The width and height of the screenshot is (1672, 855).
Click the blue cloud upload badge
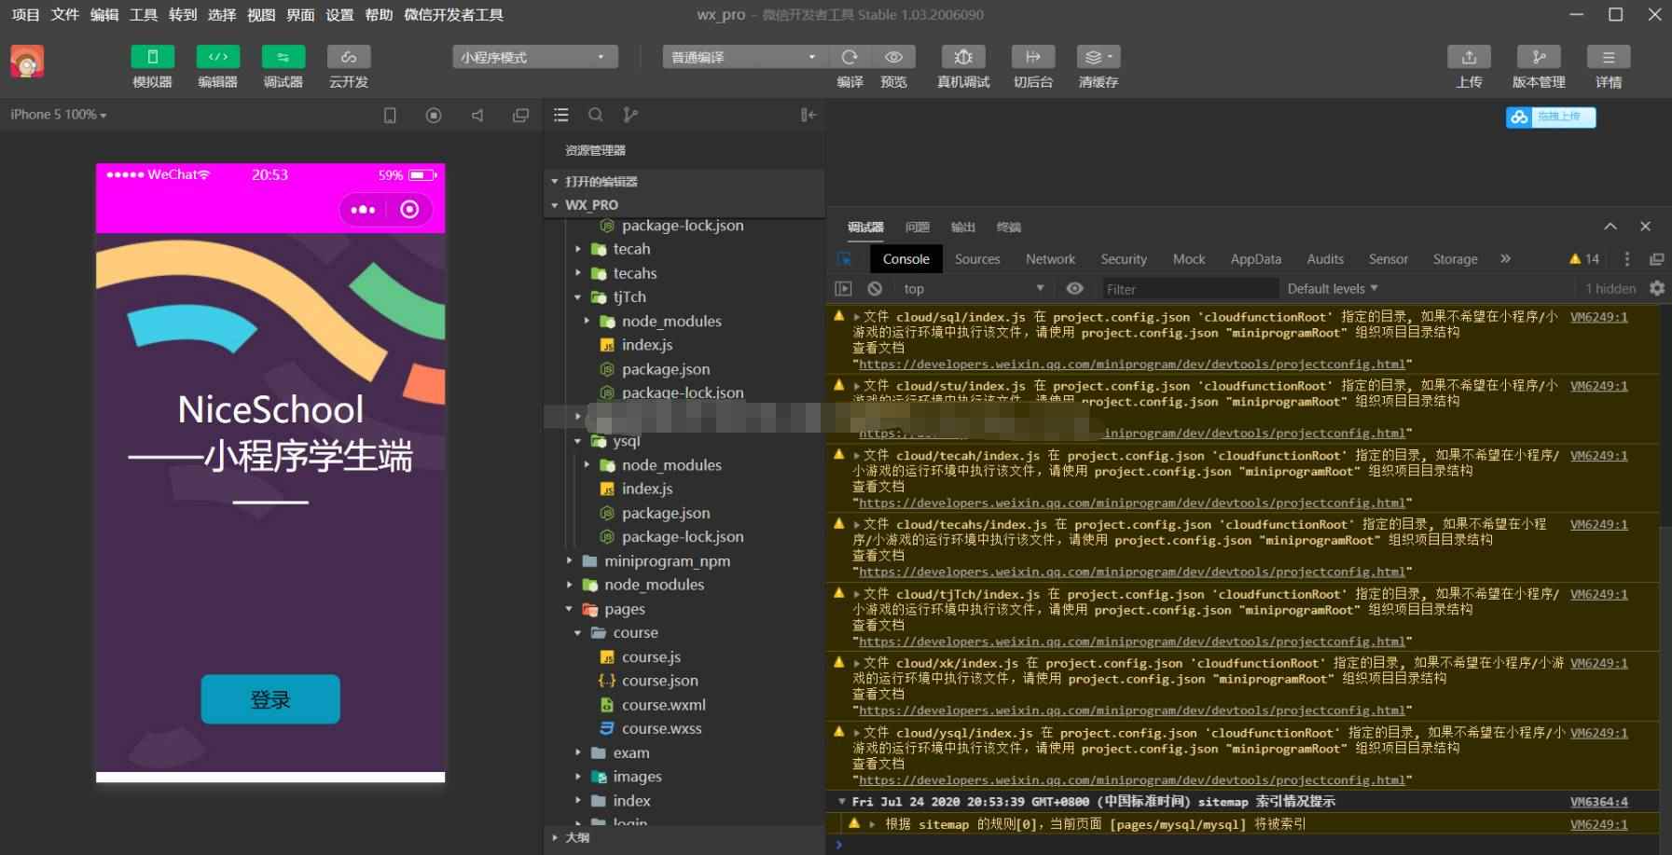coord(1551,117)
